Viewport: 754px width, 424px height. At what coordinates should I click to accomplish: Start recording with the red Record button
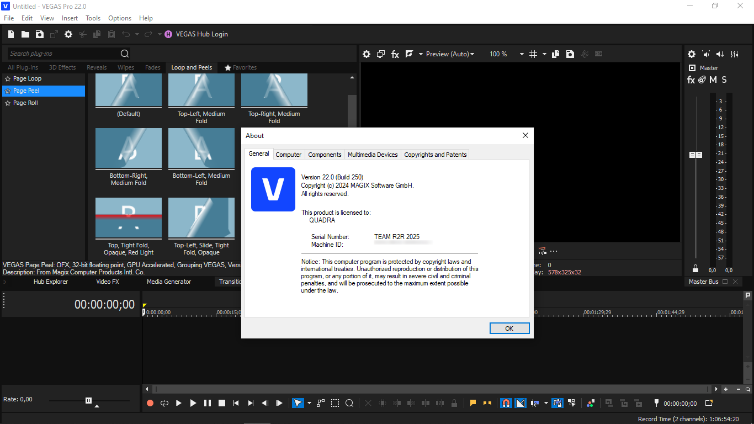[150, 404]
